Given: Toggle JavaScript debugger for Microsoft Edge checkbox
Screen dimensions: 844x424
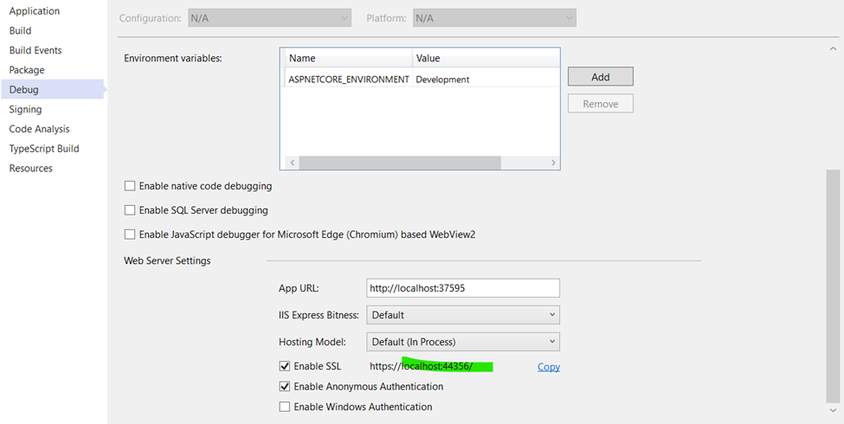Looking at the screenshot, I should point(131,234).
